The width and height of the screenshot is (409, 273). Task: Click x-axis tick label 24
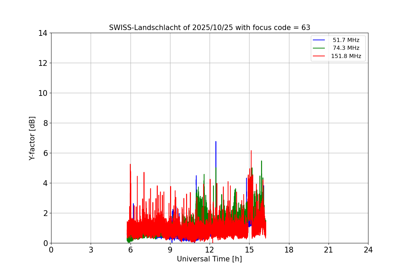[x=368, y=250]
